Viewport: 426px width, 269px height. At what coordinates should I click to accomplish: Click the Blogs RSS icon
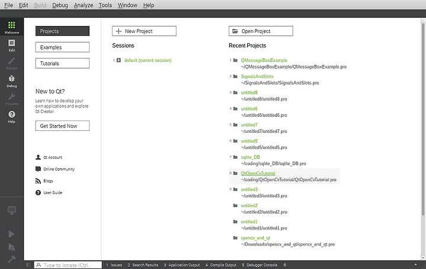click(38, 181)
